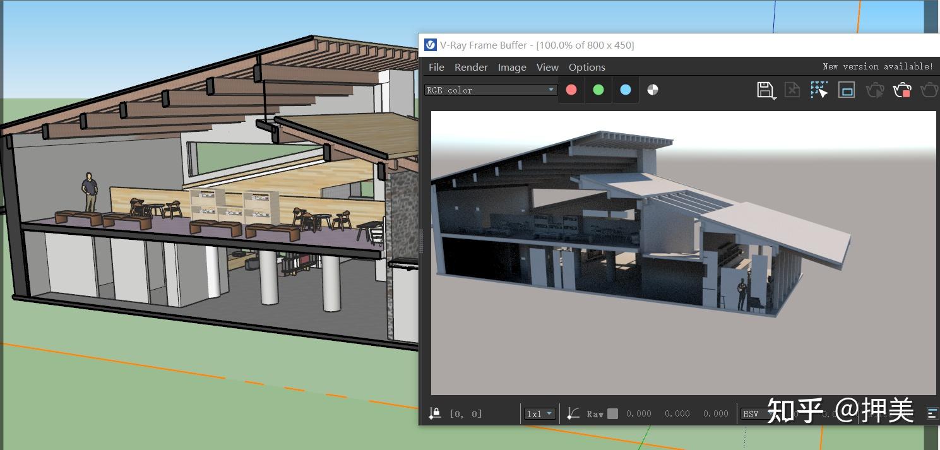The width and height of the screenshot is (940, 450).
Task: Toggle the side panel layout icon
Action: pyautogui.click(x=932, y=413)
